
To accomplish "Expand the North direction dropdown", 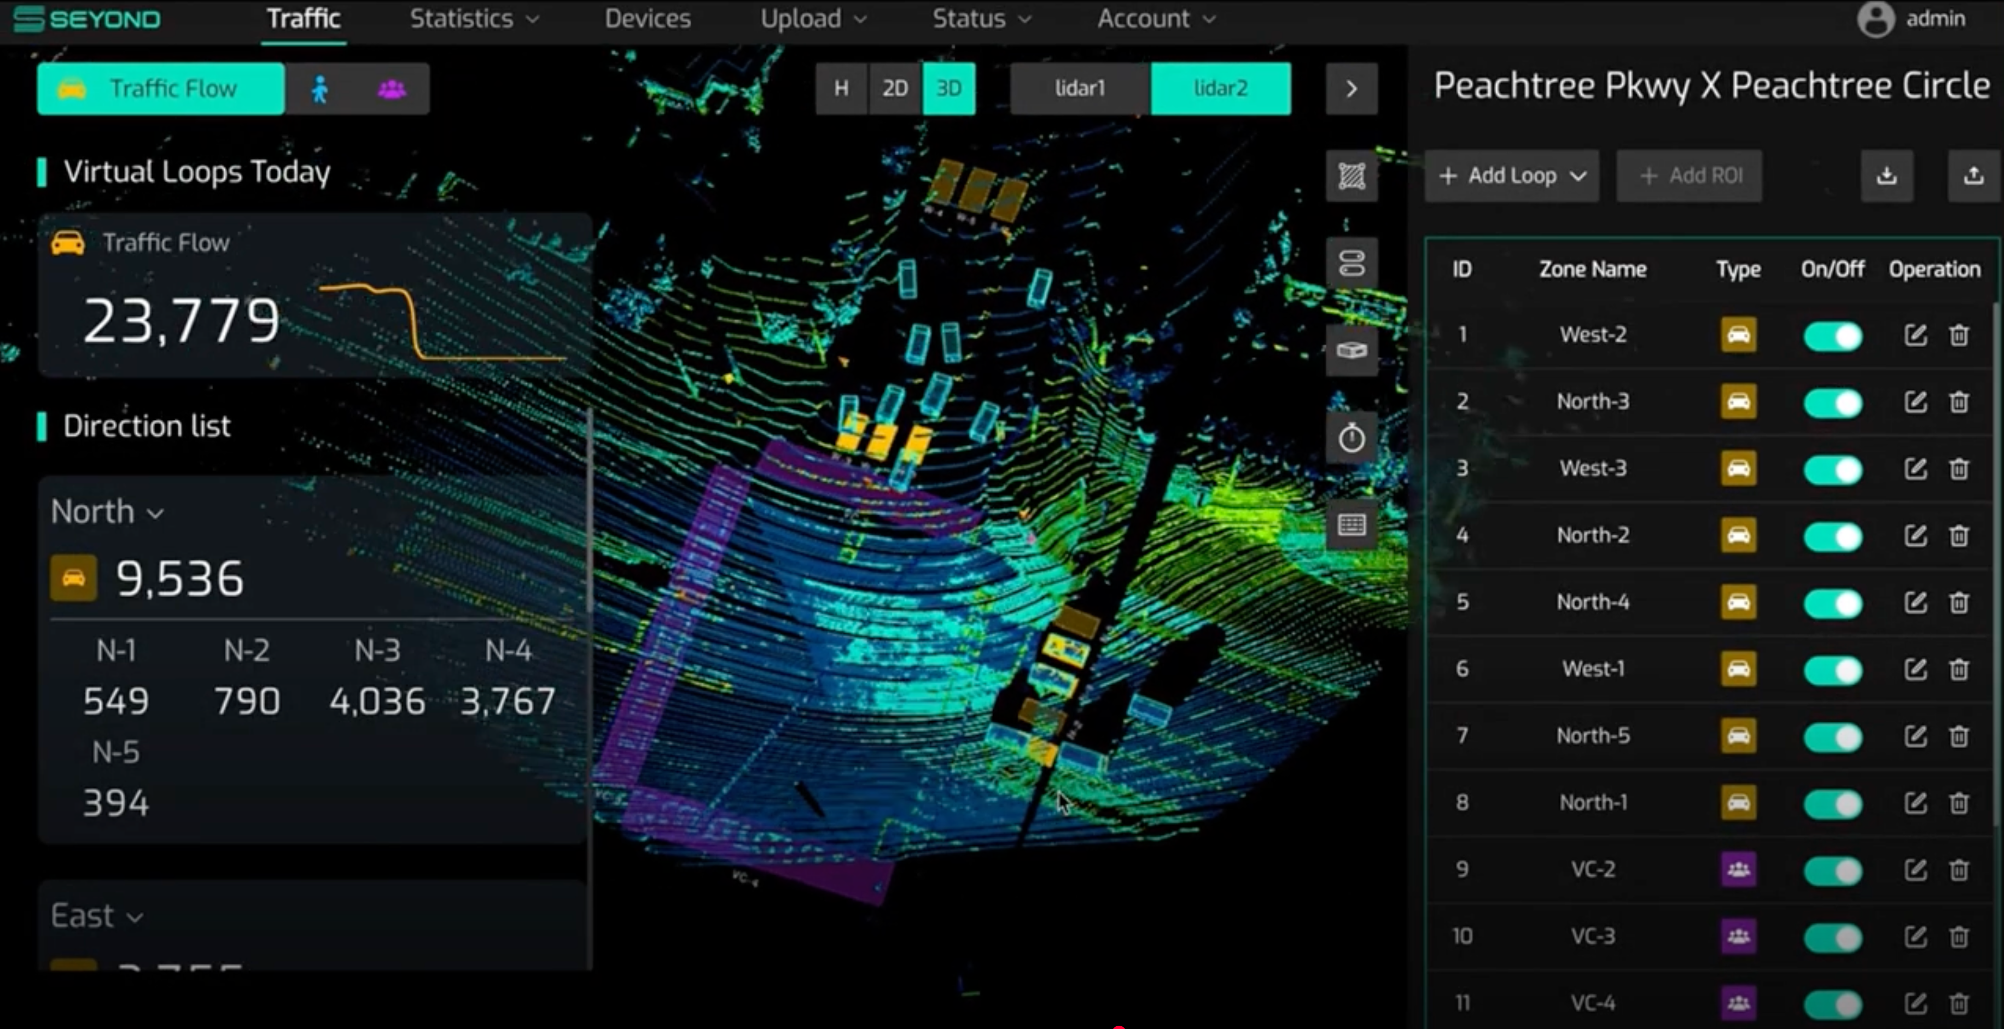I will tap(107, 512).
